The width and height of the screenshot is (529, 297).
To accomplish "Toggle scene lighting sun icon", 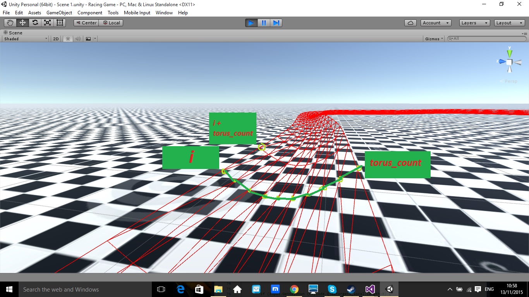I will point(68,39).
